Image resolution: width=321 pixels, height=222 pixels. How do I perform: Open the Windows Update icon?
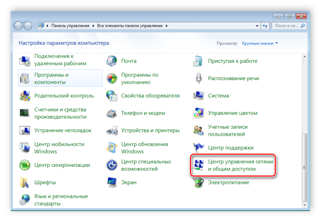[x=112, y=148]
